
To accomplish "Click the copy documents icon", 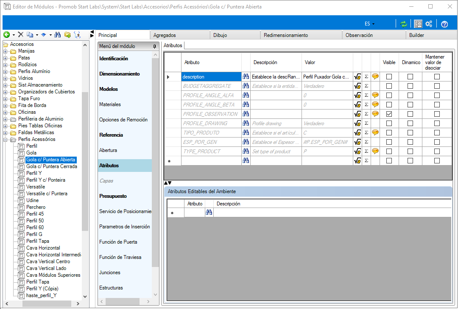I will [x=30, y=35].
